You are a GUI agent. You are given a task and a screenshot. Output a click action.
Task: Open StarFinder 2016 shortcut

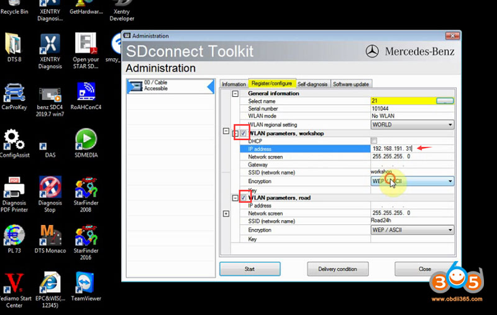pyautogui.click(x=86, y=242)
